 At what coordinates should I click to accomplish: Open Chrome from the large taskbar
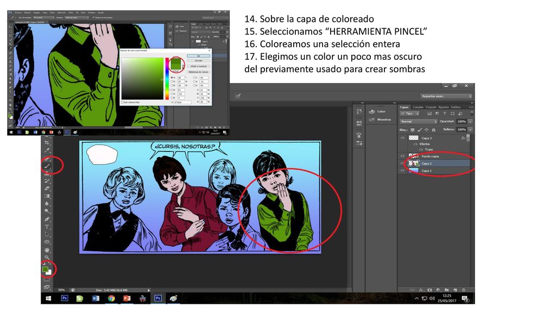pos(111,298)
